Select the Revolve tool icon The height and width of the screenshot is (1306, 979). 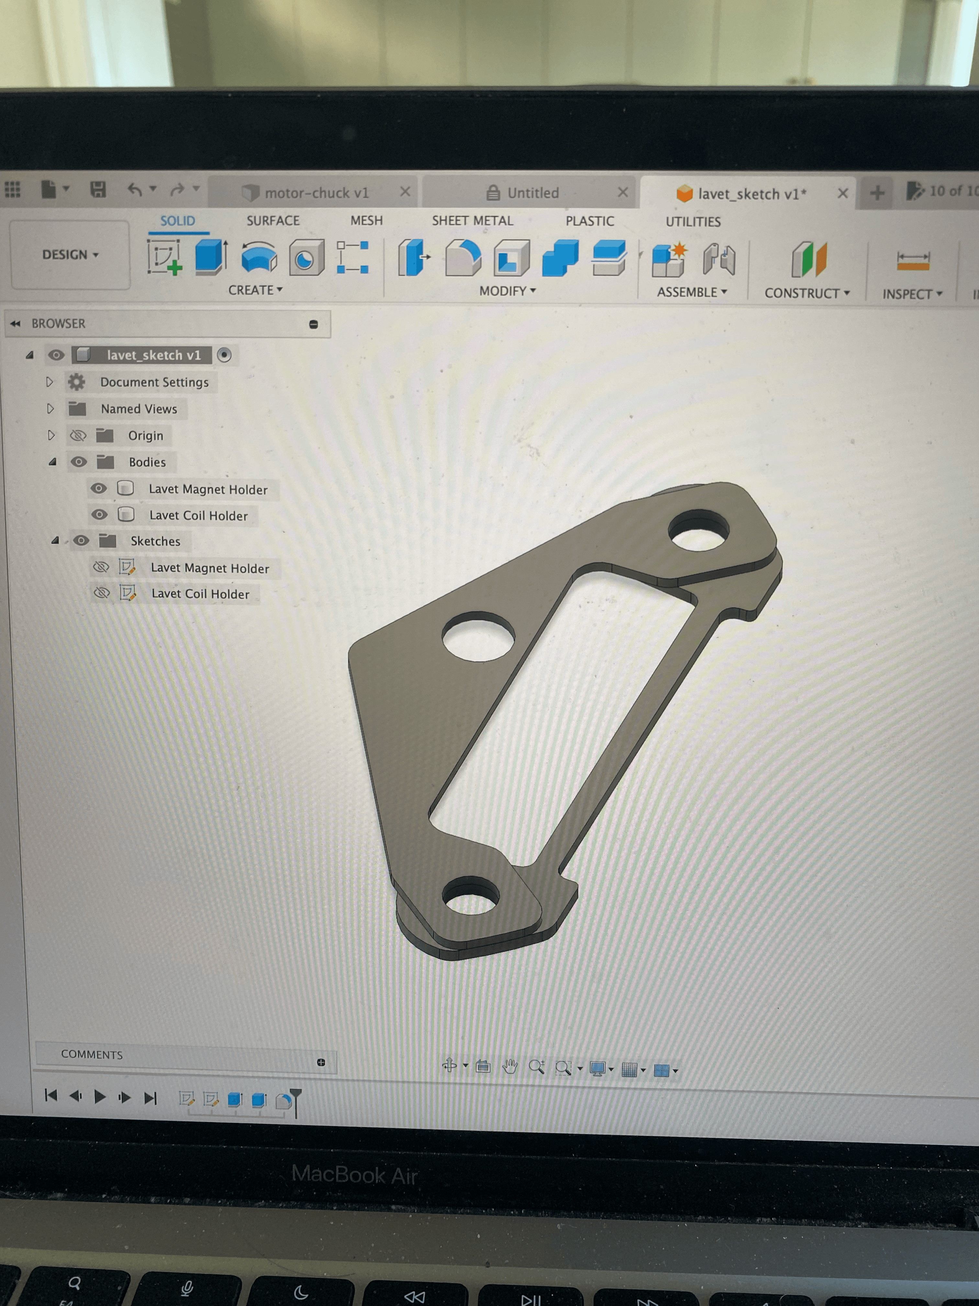click(259, 258)
